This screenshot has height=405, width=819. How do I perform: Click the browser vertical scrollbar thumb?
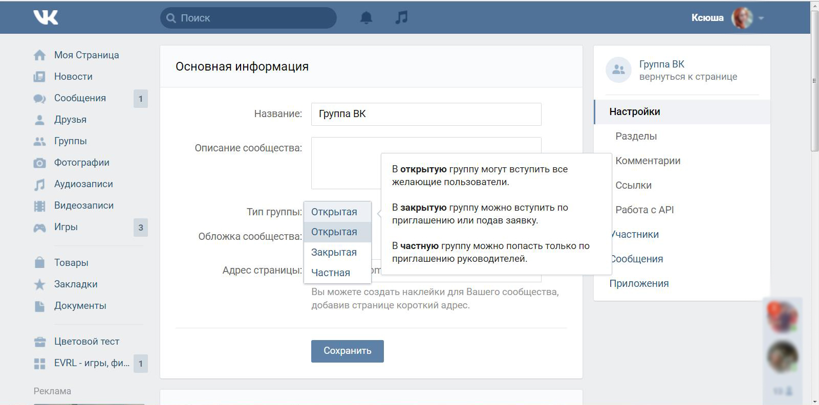814,81
